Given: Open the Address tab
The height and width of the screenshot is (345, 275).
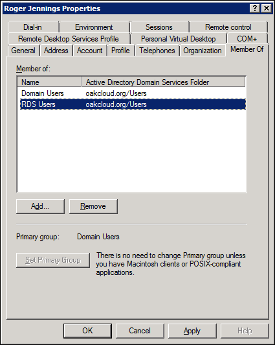Looking at the screenshot, I should tap(56, 51).
